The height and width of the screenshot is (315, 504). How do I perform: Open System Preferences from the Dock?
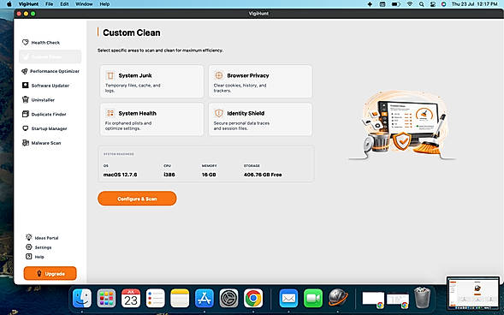[228, 298]
